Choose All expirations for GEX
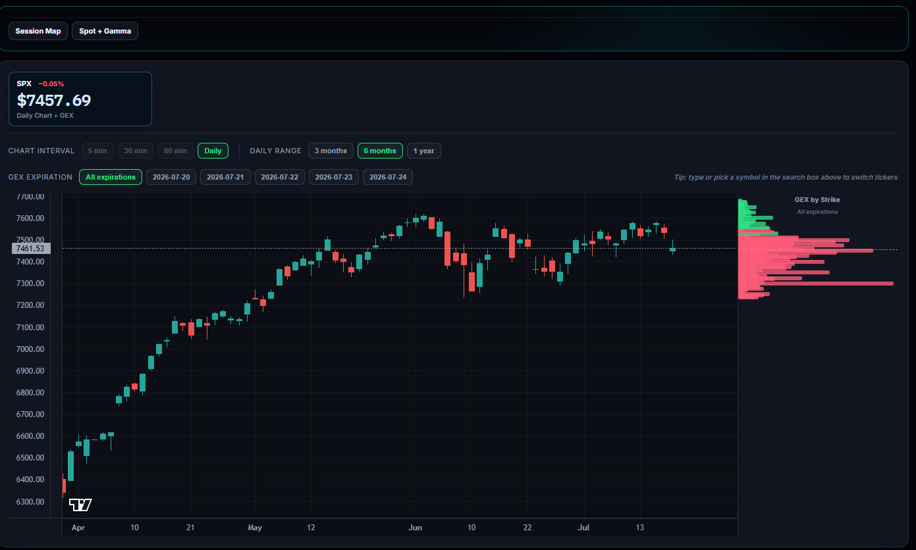This screenshot has width=916, height=550. 111,177
